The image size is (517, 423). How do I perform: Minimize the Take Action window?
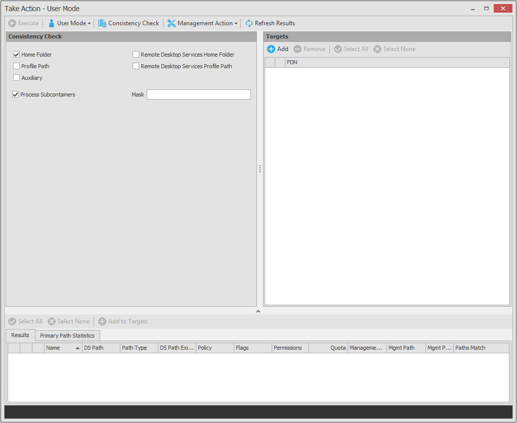pyautogui.click(x=473, y=9)
